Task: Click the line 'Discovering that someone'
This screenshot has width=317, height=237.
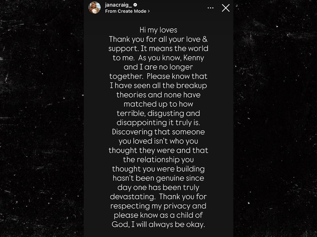Action: pos(158,132)
